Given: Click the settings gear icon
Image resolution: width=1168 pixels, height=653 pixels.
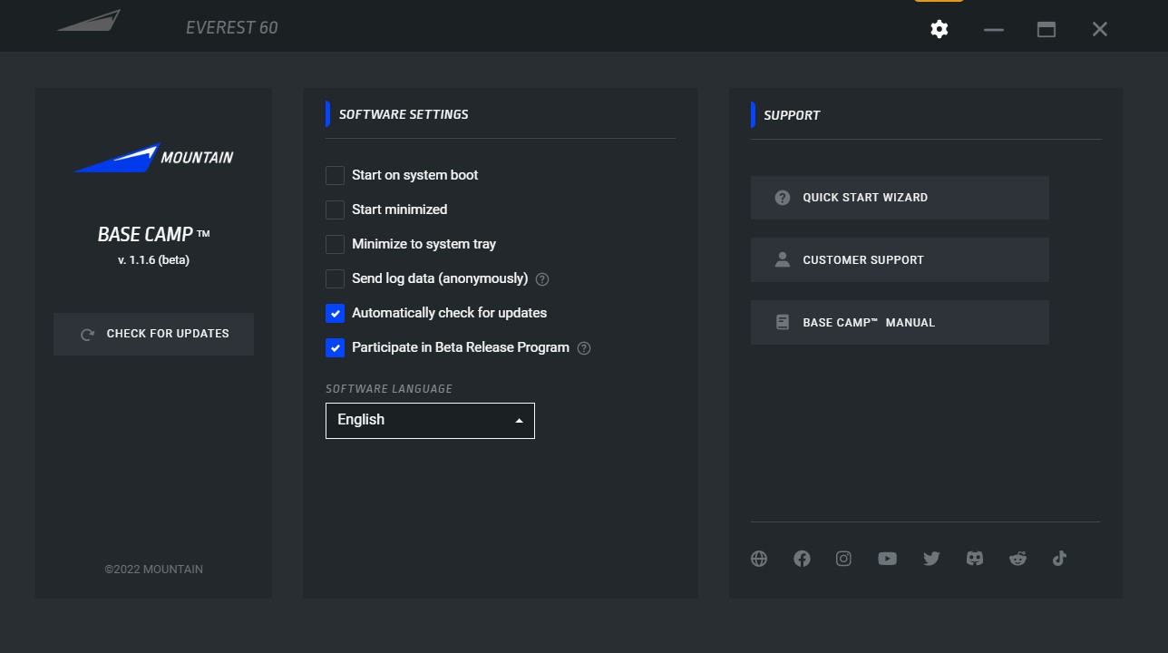Looking at the screenshot, I should 939,29.
